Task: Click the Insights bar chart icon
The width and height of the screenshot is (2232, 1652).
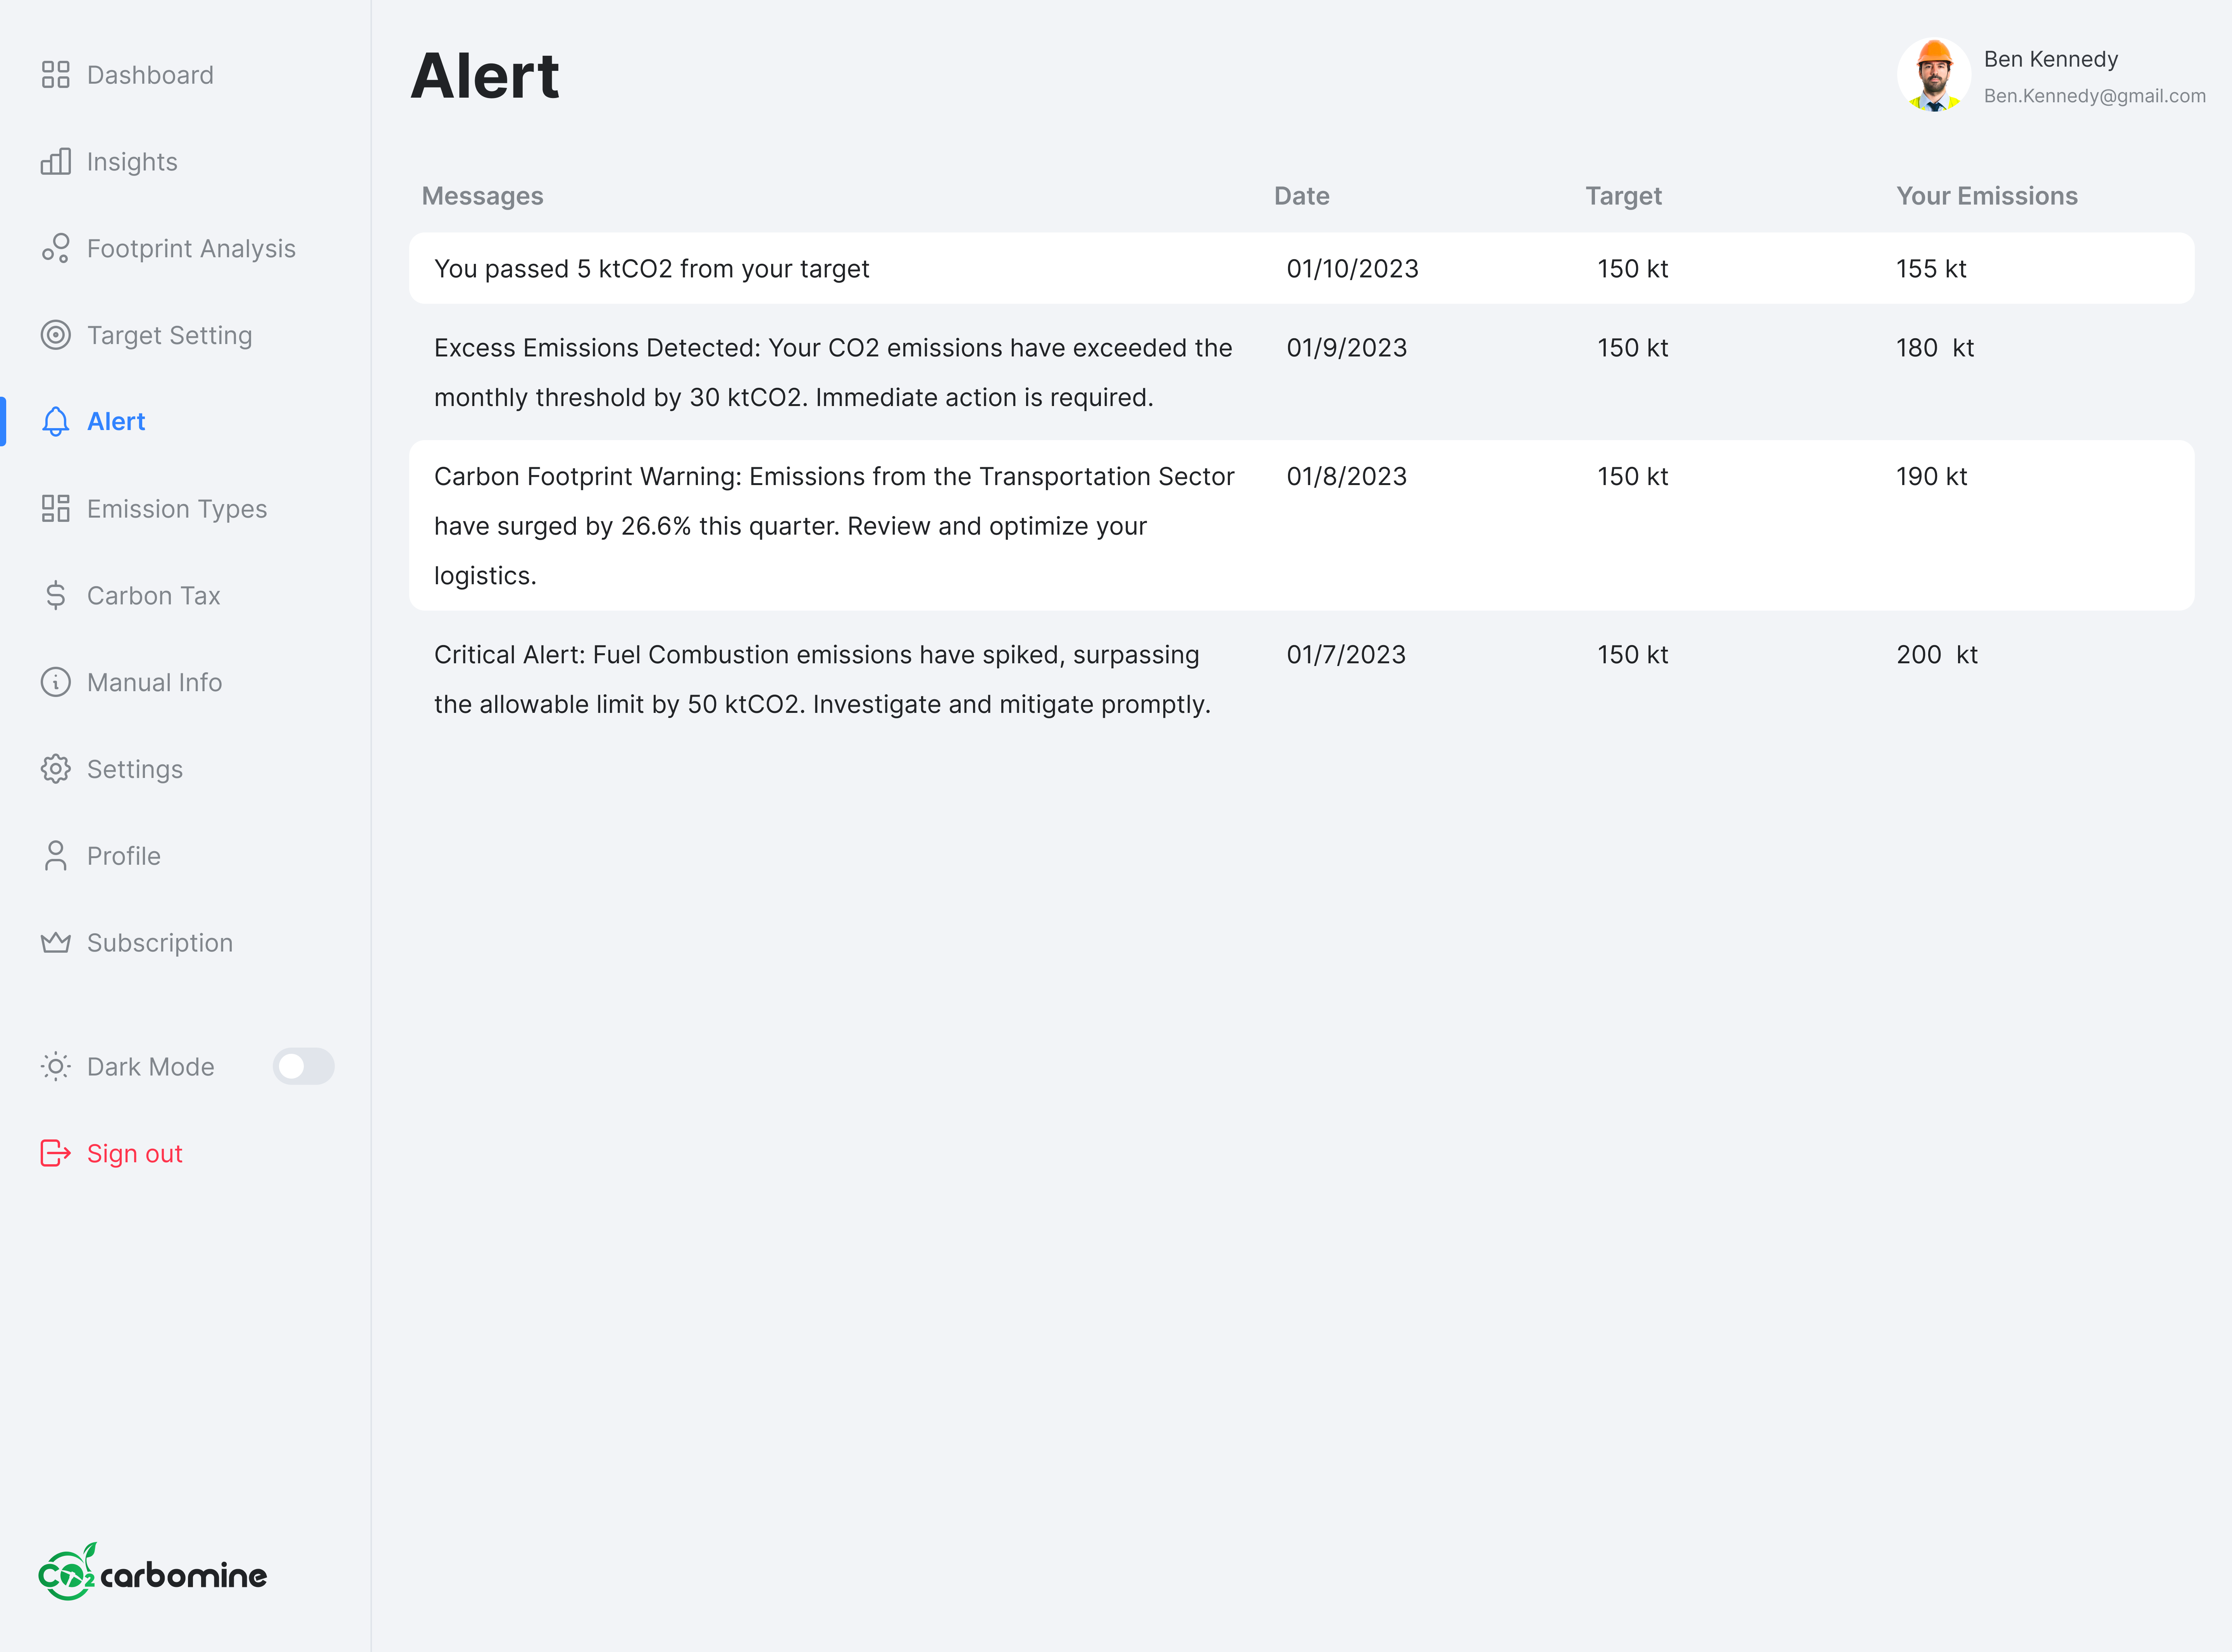Action: tap(55, 162)
